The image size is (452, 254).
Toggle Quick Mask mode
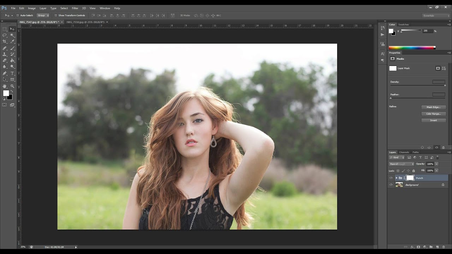[x=5, y=105]
